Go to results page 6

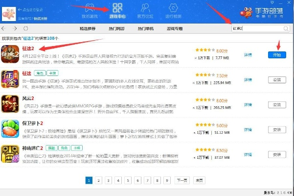point(137,180)
